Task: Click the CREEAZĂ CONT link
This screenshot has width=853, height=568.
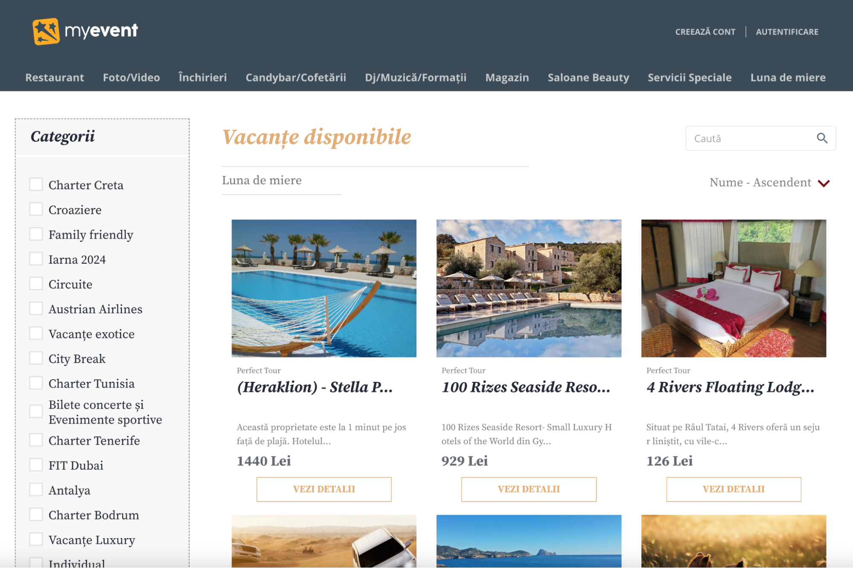Action: (705, 32)
